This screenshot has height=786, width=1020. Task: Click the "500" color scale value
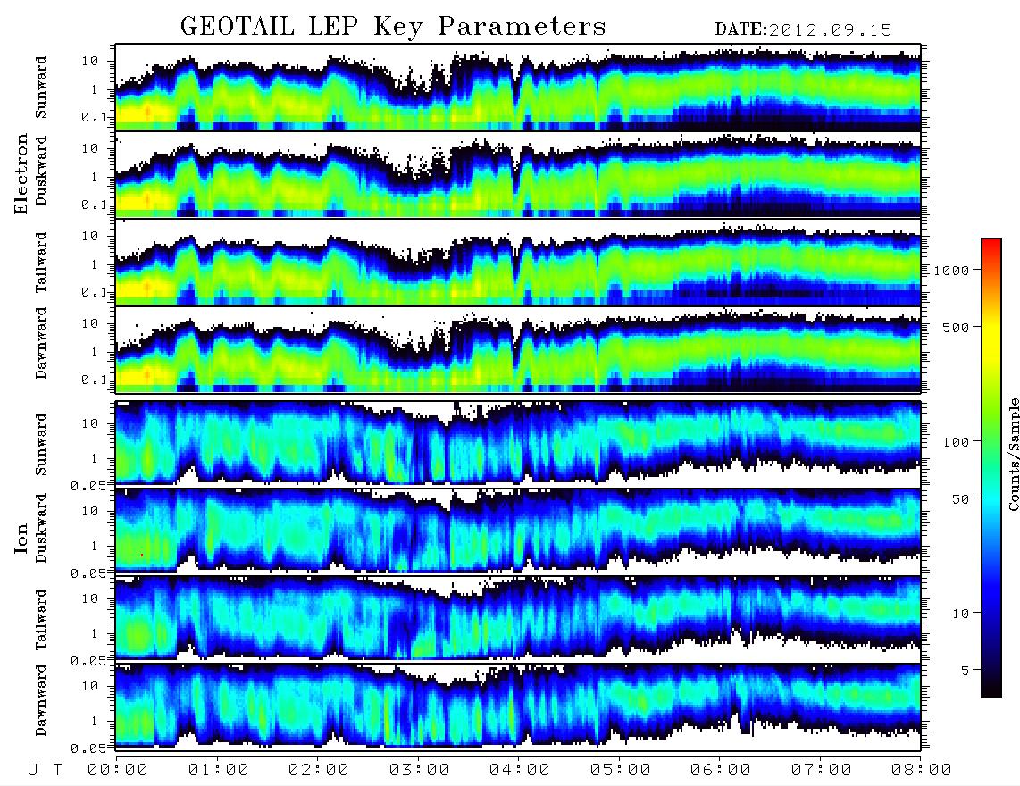[x=956, y=327]
